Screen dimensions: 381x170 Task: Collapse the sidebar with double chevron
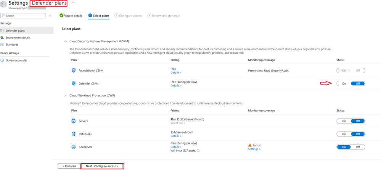pyautogui.click(x=50, y=16)
